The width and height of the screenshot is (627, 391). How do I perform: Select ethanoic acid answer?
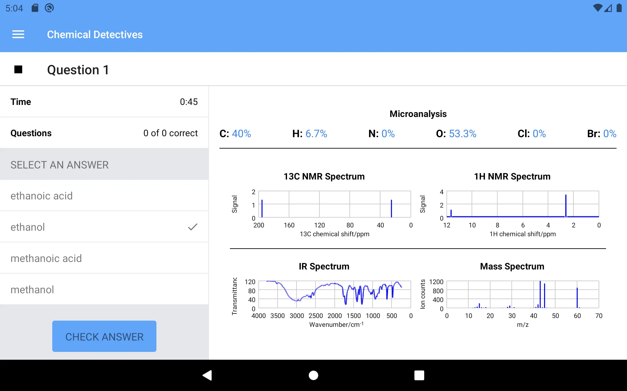coord(104,195)
